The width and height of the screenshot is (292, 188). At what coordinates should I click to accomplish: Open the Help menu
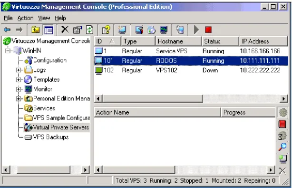(60, 18)
